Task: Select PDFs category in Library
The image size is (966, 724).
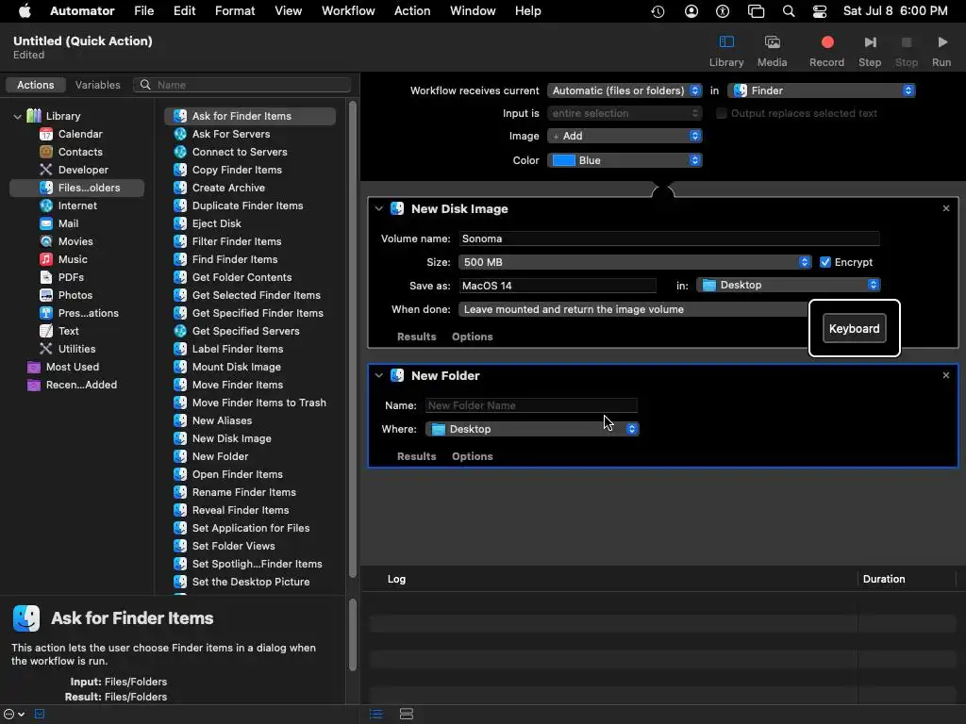Action: tap(71, 277)
